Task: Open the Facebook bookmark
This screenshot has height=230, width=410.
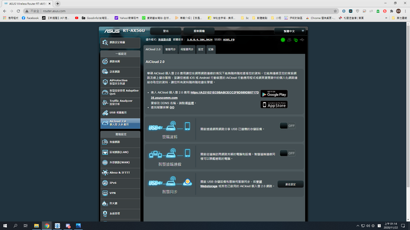Action: click(30, 18)
